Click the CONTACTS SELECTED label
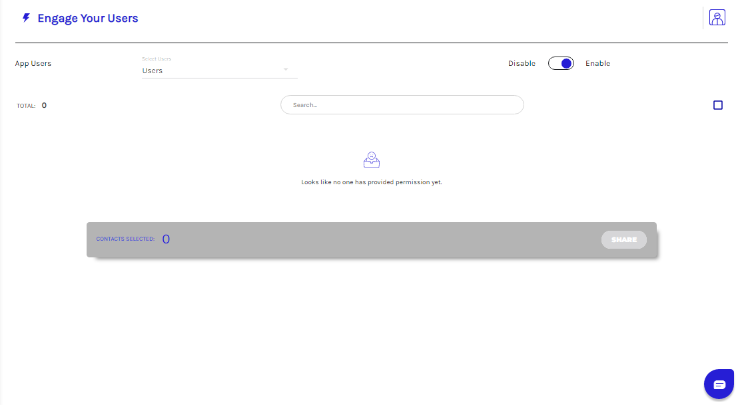 (x=125, y=239)
